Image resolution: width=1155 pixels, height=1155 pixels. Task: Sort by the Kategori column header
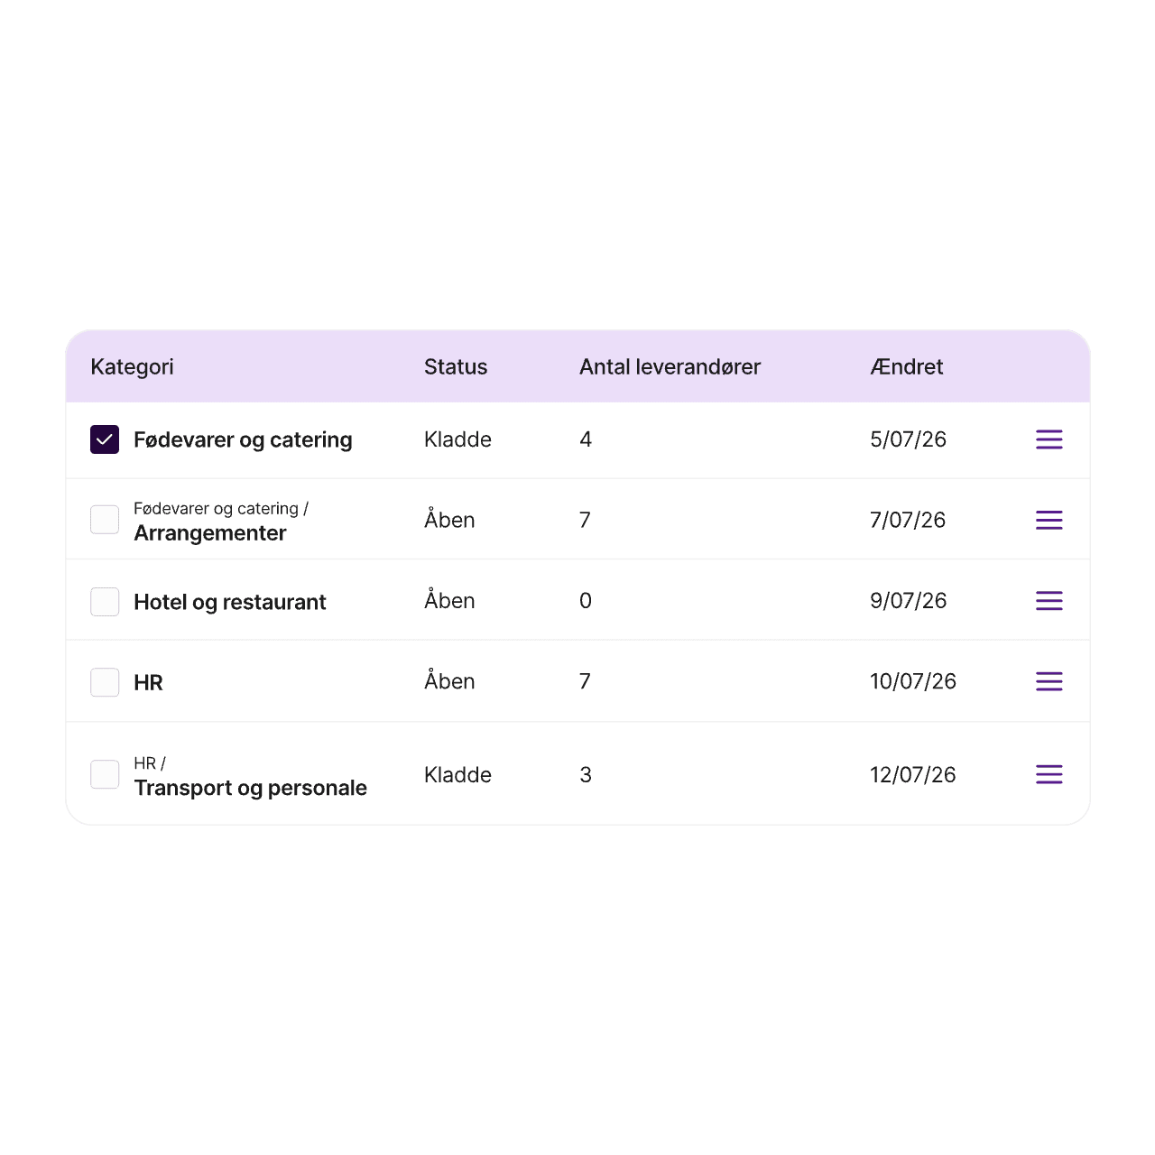[x=132, y=367]
